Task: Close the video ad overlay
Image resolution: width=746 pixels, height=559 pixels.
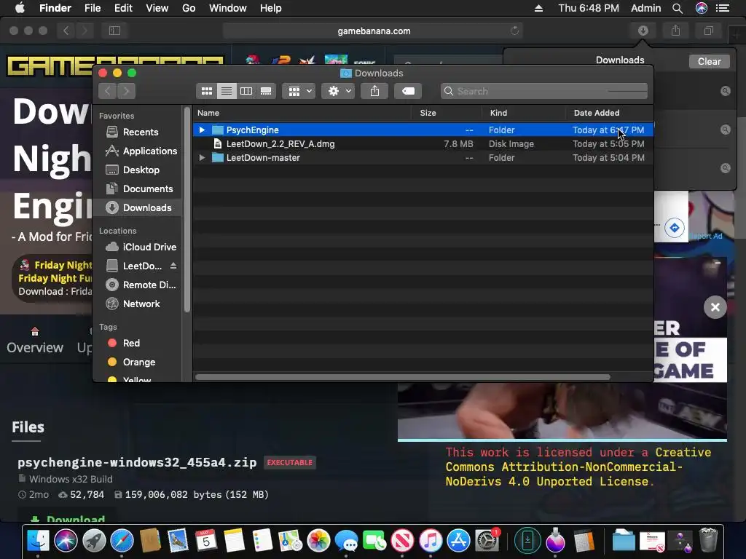Action: click(x=715, y=307)
